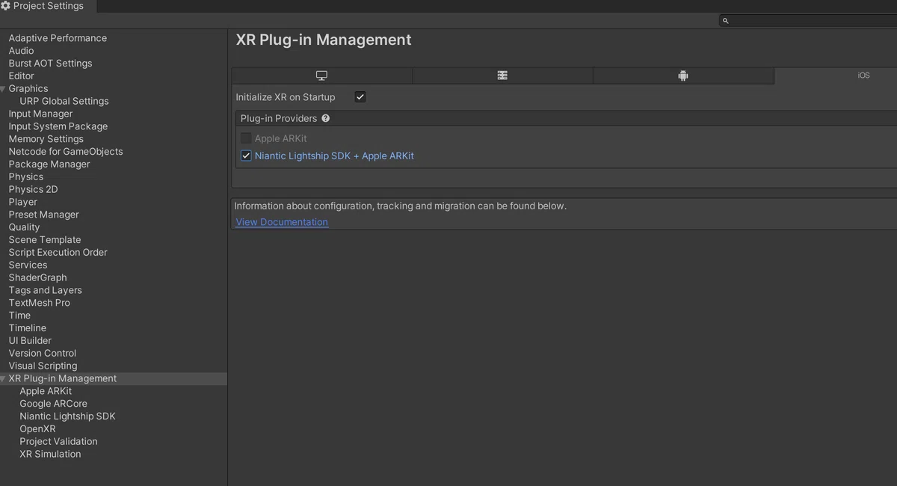The height and width of the screenshot is (486, 897).
Task: Open Package Manager settings
Action: pyautogui.click(x=49, y=164)
